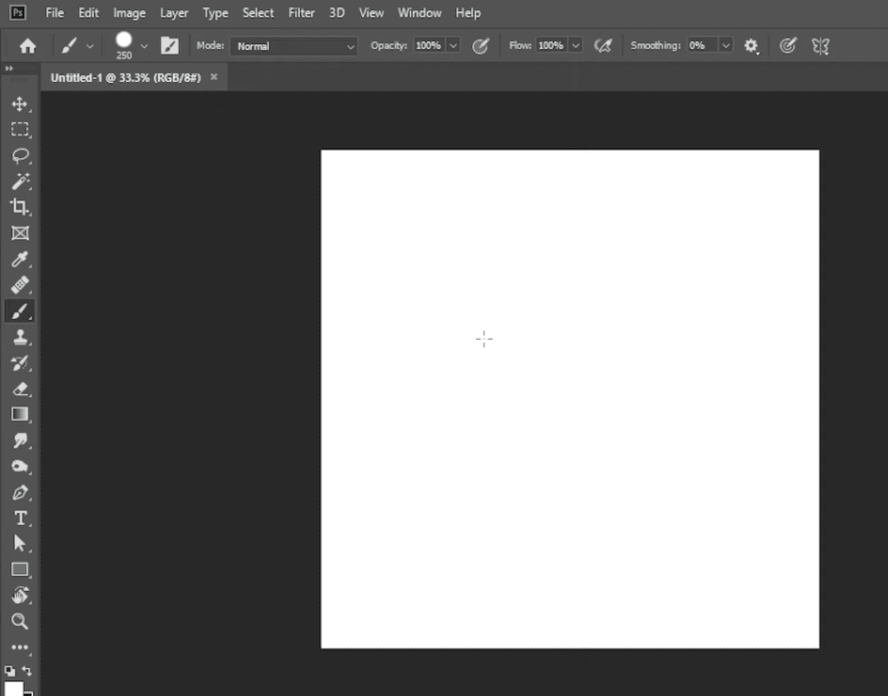The width and height of the screenshot is (888, 696).
Task: Toggle the brush settings panel
Action: point(170,46)
